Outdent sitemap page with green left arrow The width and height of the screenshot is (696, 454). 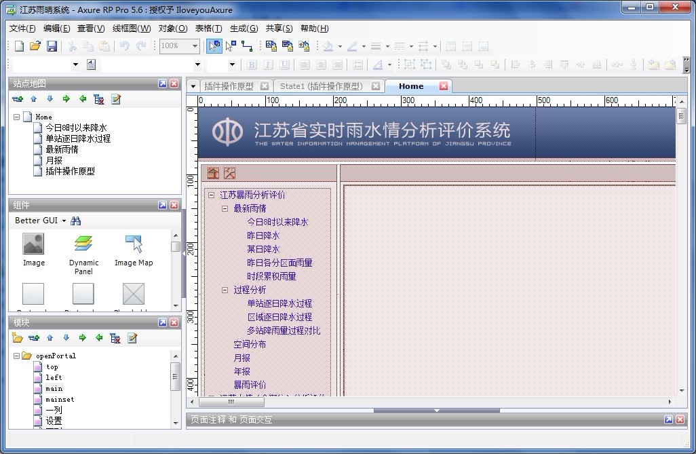[83, 99]
